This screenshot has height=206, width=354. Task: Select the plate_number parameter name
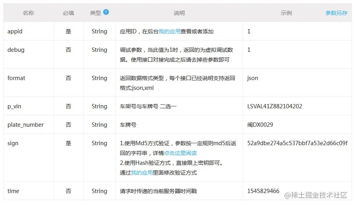click(x=25, y=125)
